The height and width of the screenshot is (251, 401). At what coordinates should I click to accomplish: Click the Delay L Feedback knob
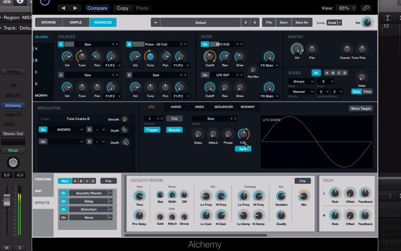[365, 193]
